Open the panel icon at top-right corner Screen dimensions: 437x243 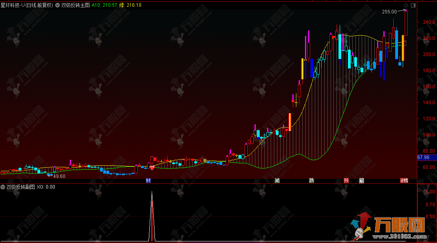click(x=413, y=5)
